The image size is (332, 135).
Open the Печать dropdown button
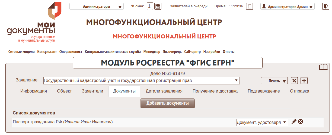point(274,81)
